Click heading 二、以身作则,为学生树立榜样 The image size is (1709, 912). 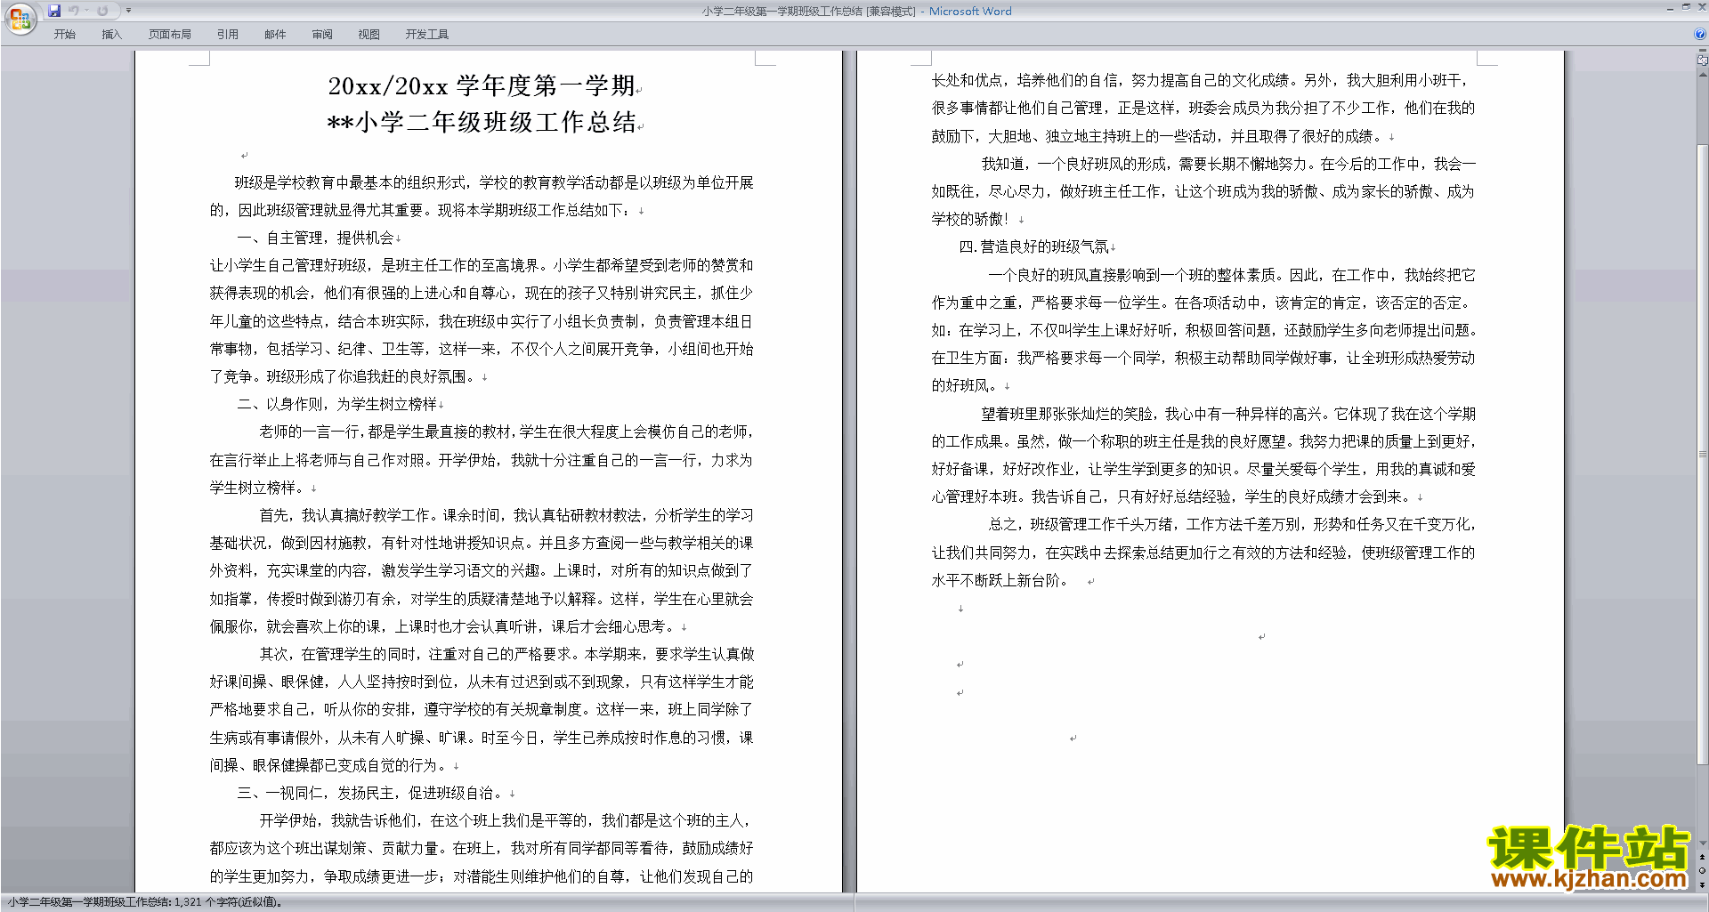click(x=337, y=405)
